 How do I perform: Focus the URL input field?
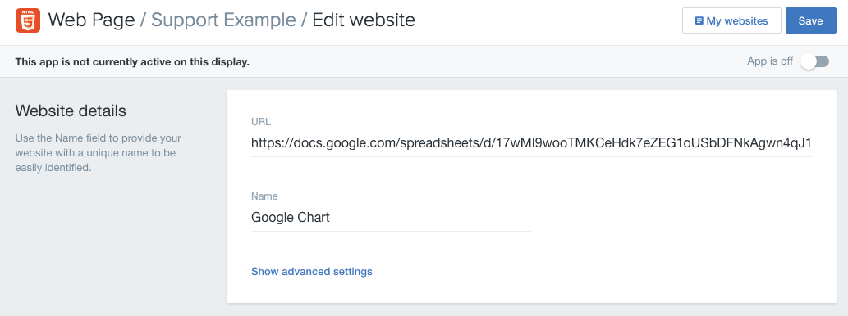531,143
